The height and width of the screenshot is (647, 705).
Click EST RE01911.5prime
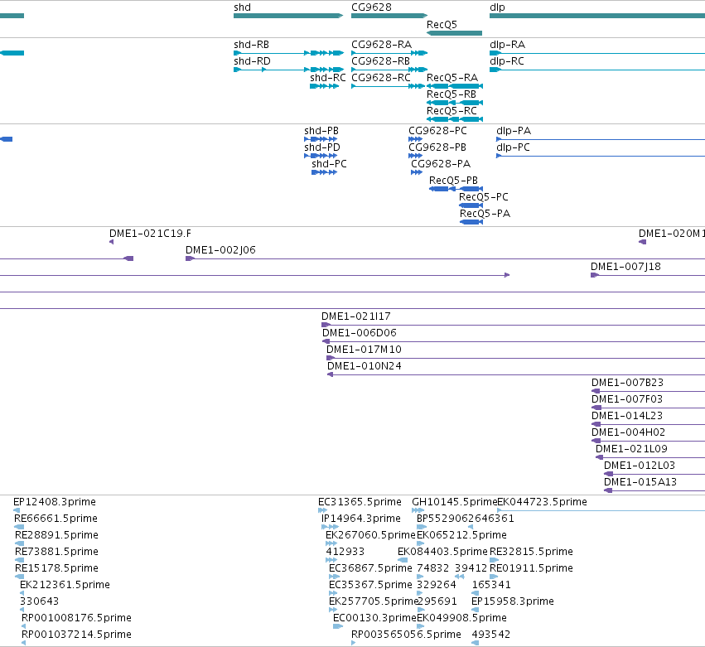[x=494, y=577]
